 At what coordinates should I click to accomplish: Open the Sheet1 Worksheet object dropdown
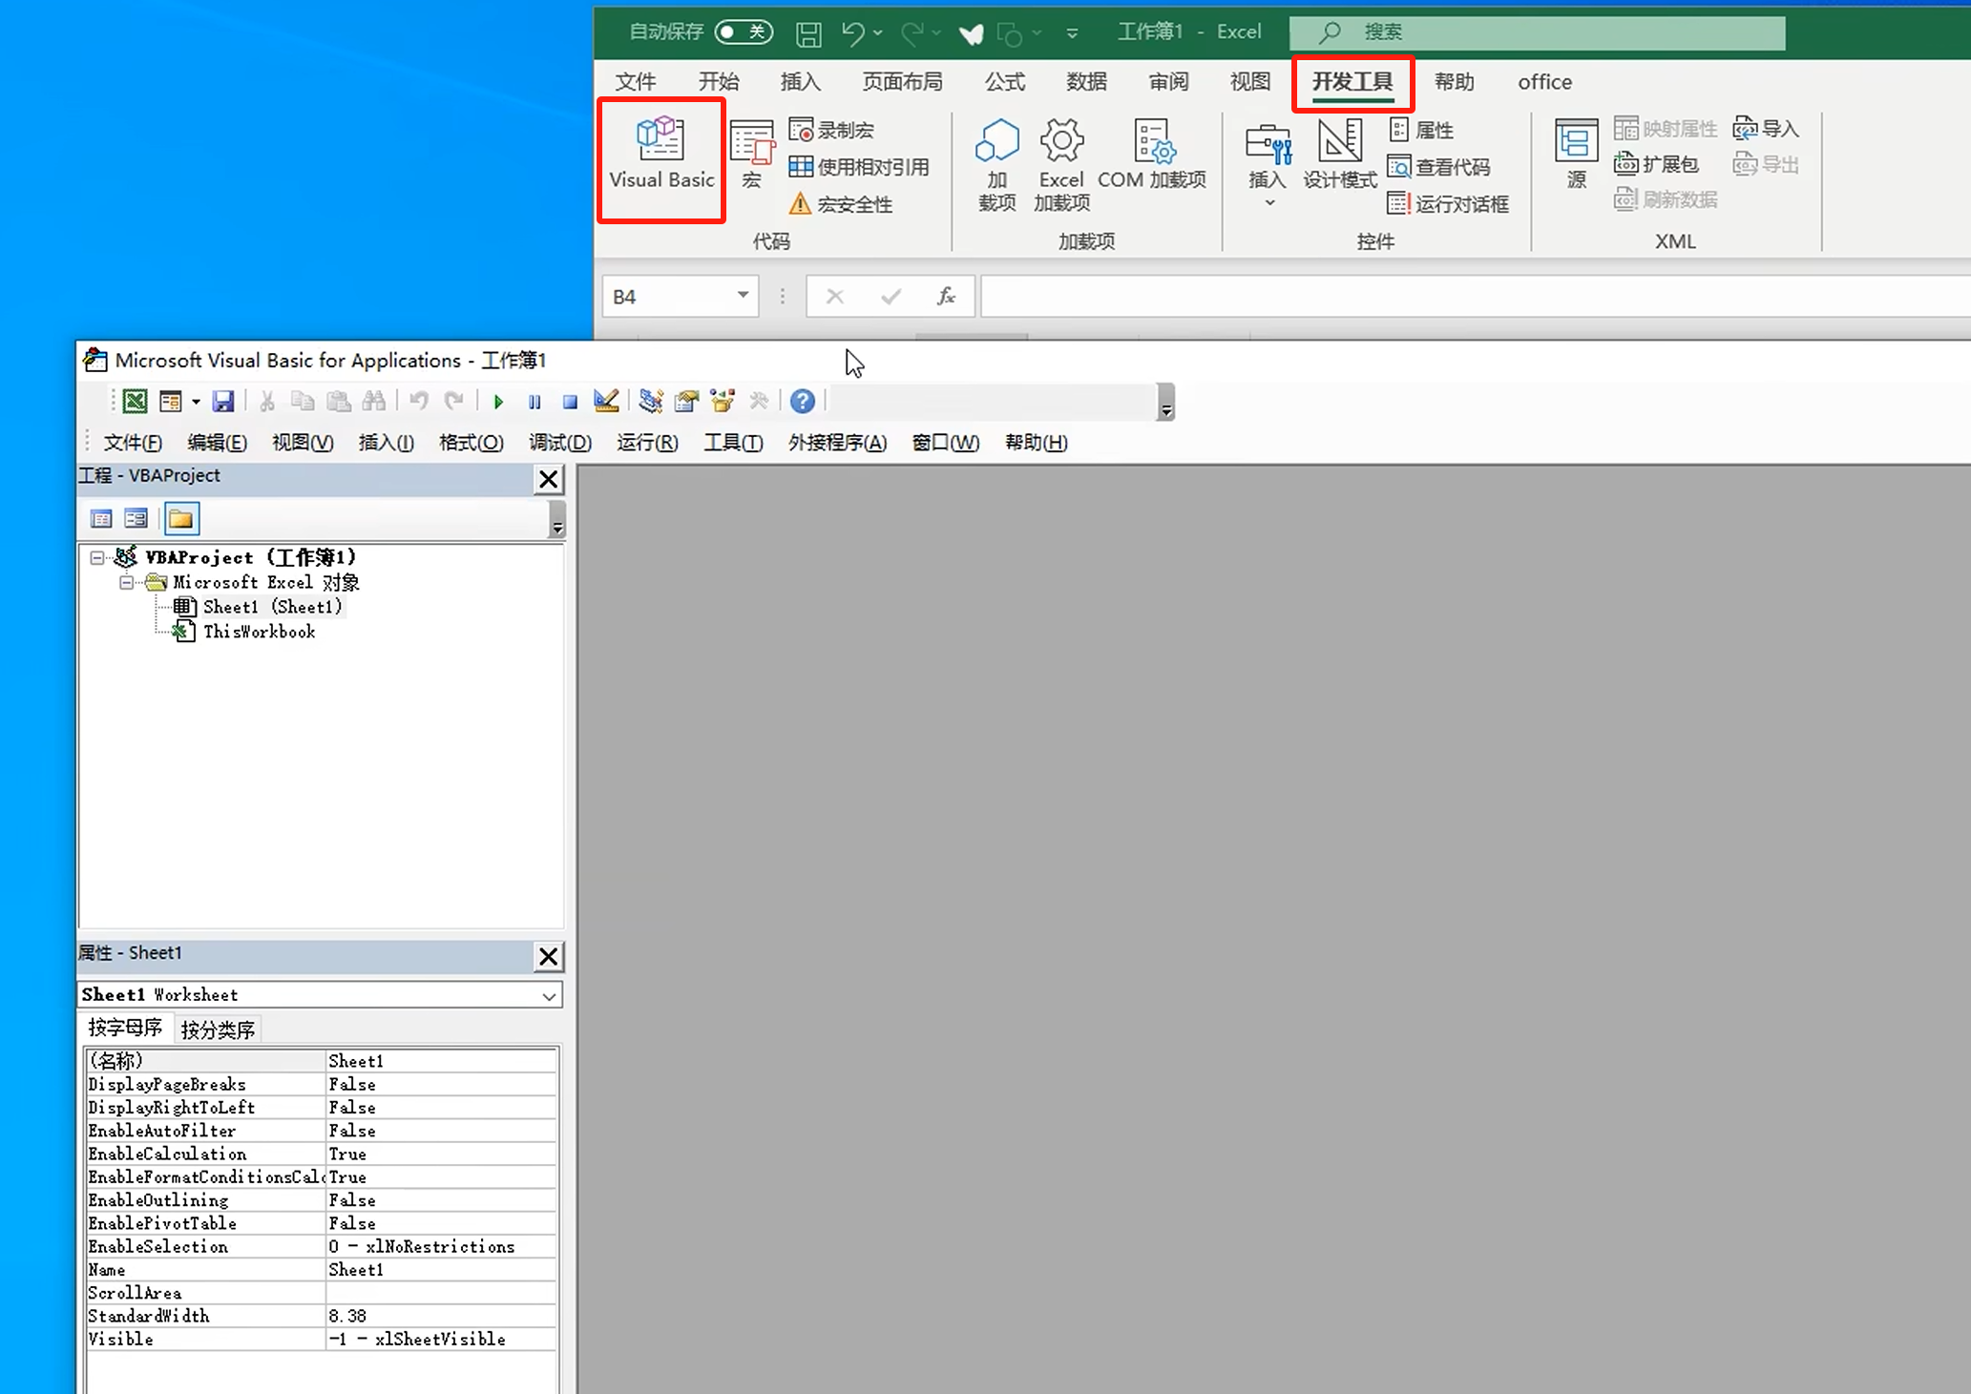(549, 995)
